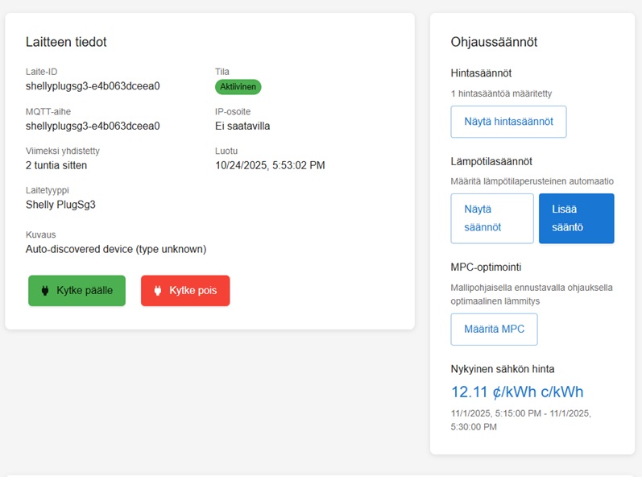Open Näytä hintasäännöt

click(x=508, y=122)
